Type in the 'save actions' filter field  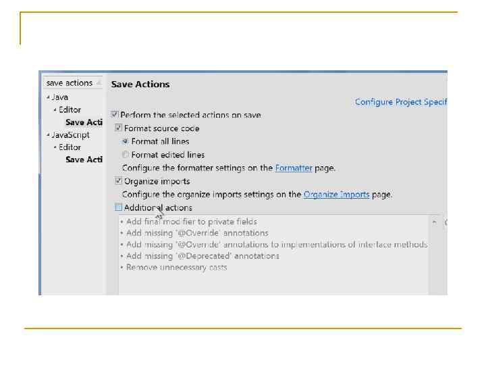point(69,83)
